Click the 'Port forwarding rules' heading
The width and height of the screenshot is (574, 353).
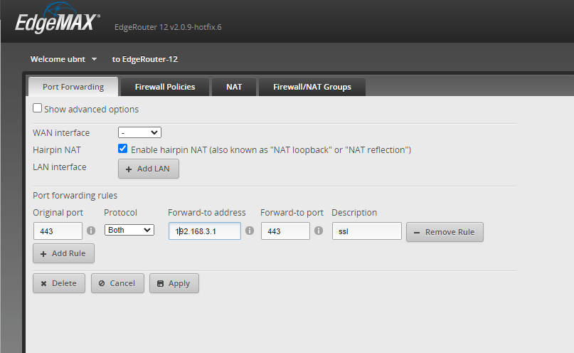(75, 196)
